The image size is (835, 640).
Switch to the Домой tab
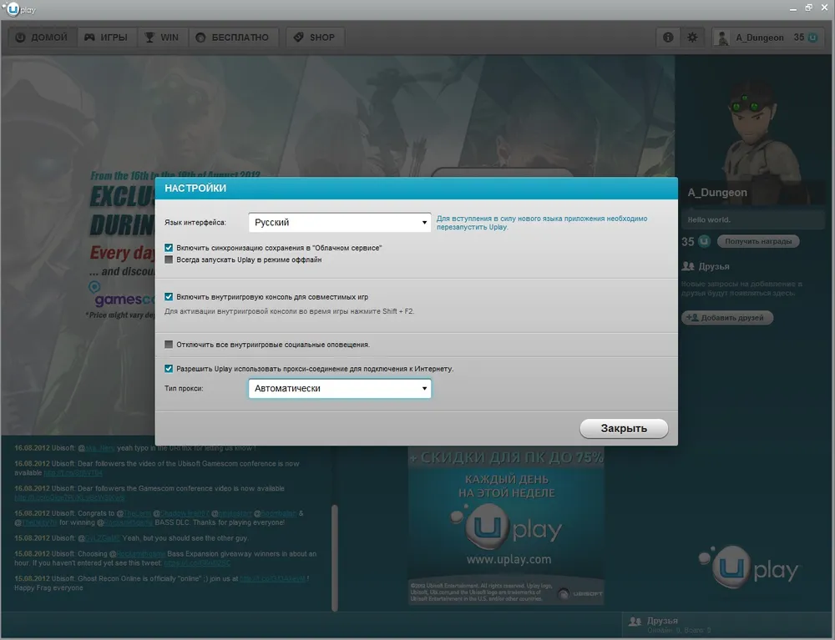point(42,37)
